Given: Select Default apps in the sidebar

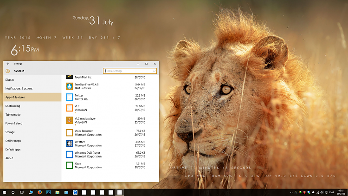Looking at the screenshot, I should (13, 150).
